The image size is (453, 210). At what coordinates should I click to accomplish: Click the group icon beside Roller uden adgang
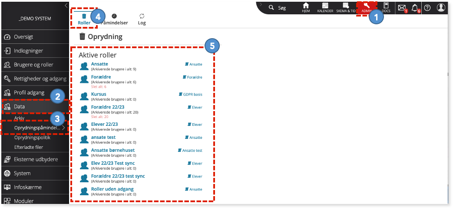tap(84, 191)
